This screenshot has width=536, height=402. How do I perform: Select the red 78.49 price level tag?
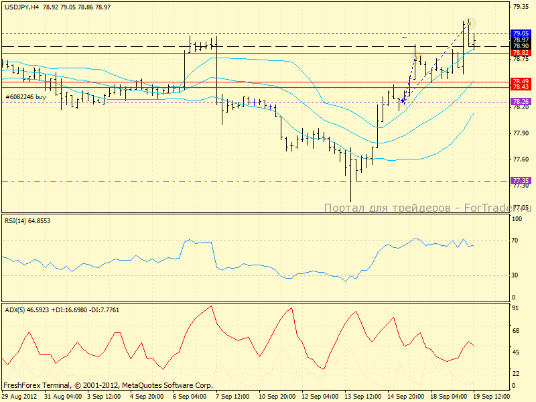521,81
